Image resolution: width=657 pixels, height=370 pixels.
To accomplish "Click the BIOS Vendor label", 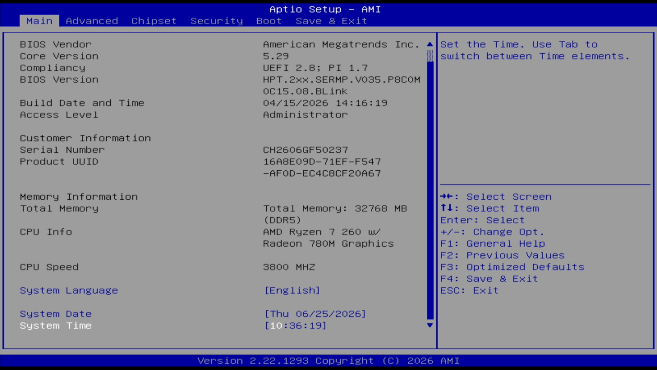I will pyautogui.click(x=56, y=44).
